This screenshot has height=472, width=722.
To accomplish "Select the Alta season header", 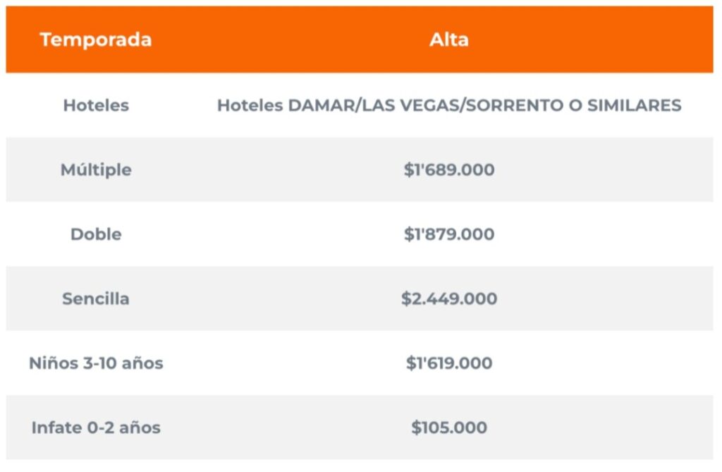I will (449, 40).
